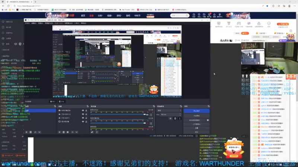Viewport: 298px width, 167px height.
Task: Click the blue bookmark star in address bar
Action: (x=267, y=6)
